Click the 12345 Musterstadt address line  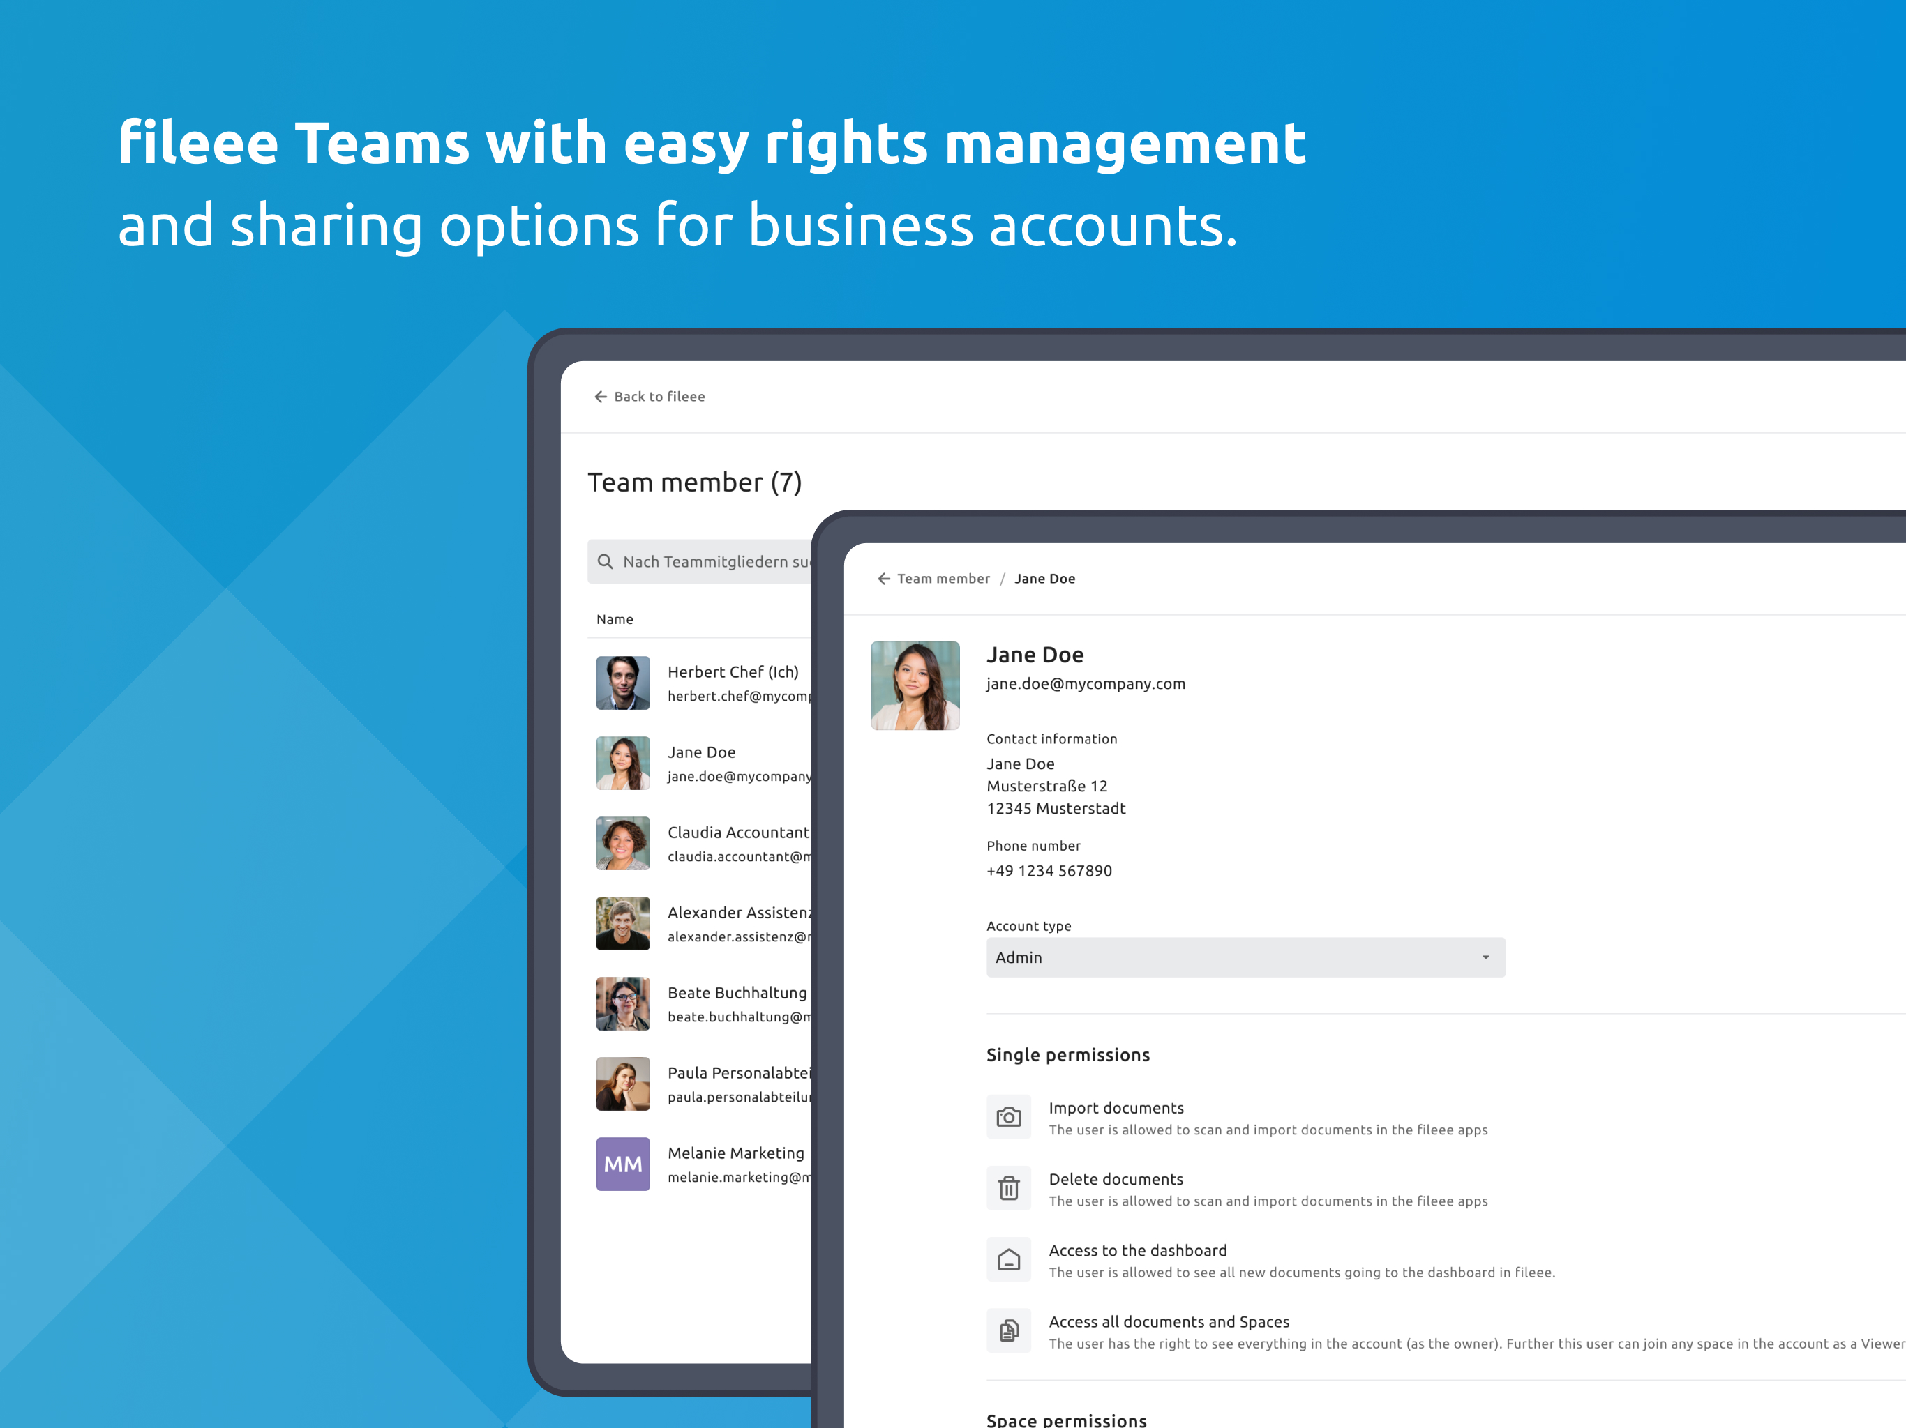(x=1056, y=809)
